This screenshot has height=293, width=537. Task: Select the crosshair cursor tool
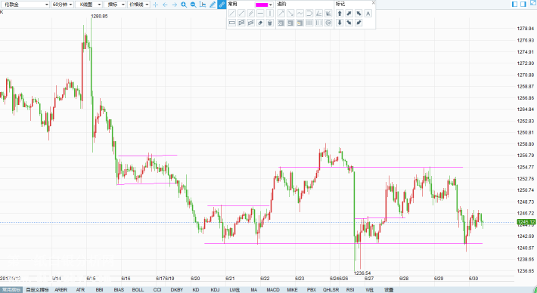(x=156, y=5)
